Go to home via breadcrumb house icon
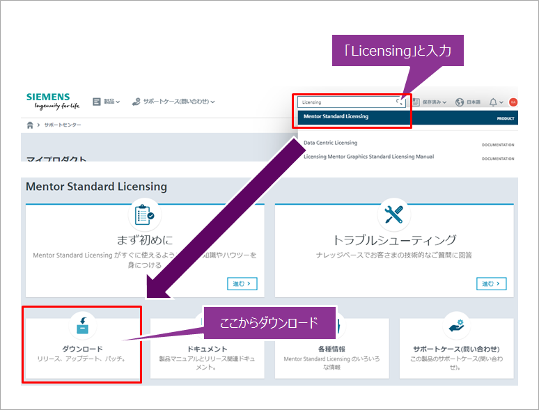This screenshot has height=410, width=539. (30, 125)
